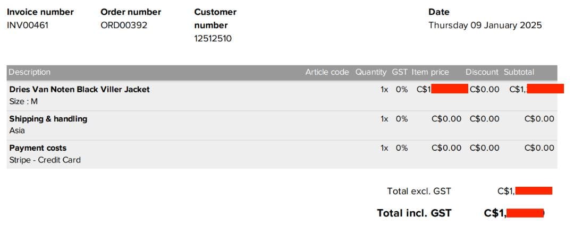Viewport: 574px width, 234px height.
Task: Click the Size : M text
Action: tap(23, 101)
